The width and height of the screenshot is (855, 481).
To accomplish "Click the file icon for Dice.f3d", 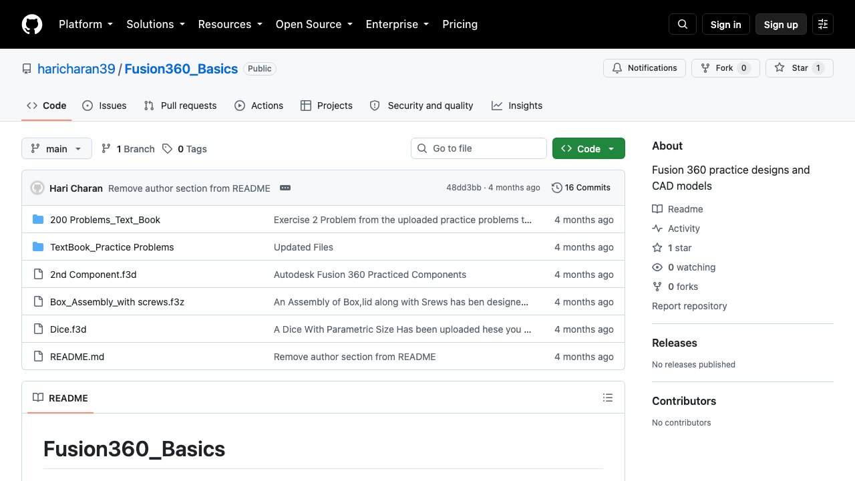I will coord(38,329).
